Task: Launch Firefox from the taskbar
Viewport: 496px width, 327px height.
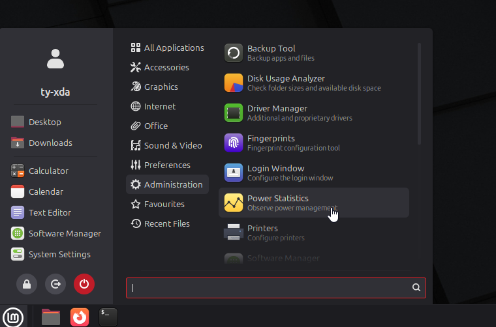Action: pyautogui.click(x=80, y=317)
